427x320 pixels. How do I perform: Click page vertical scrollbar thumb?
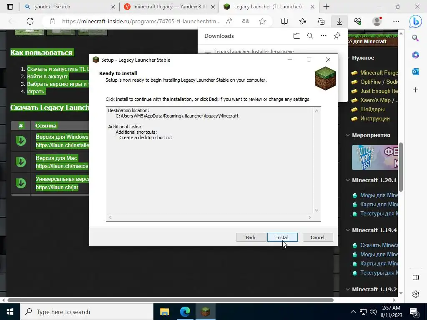(x=401, y=167)
